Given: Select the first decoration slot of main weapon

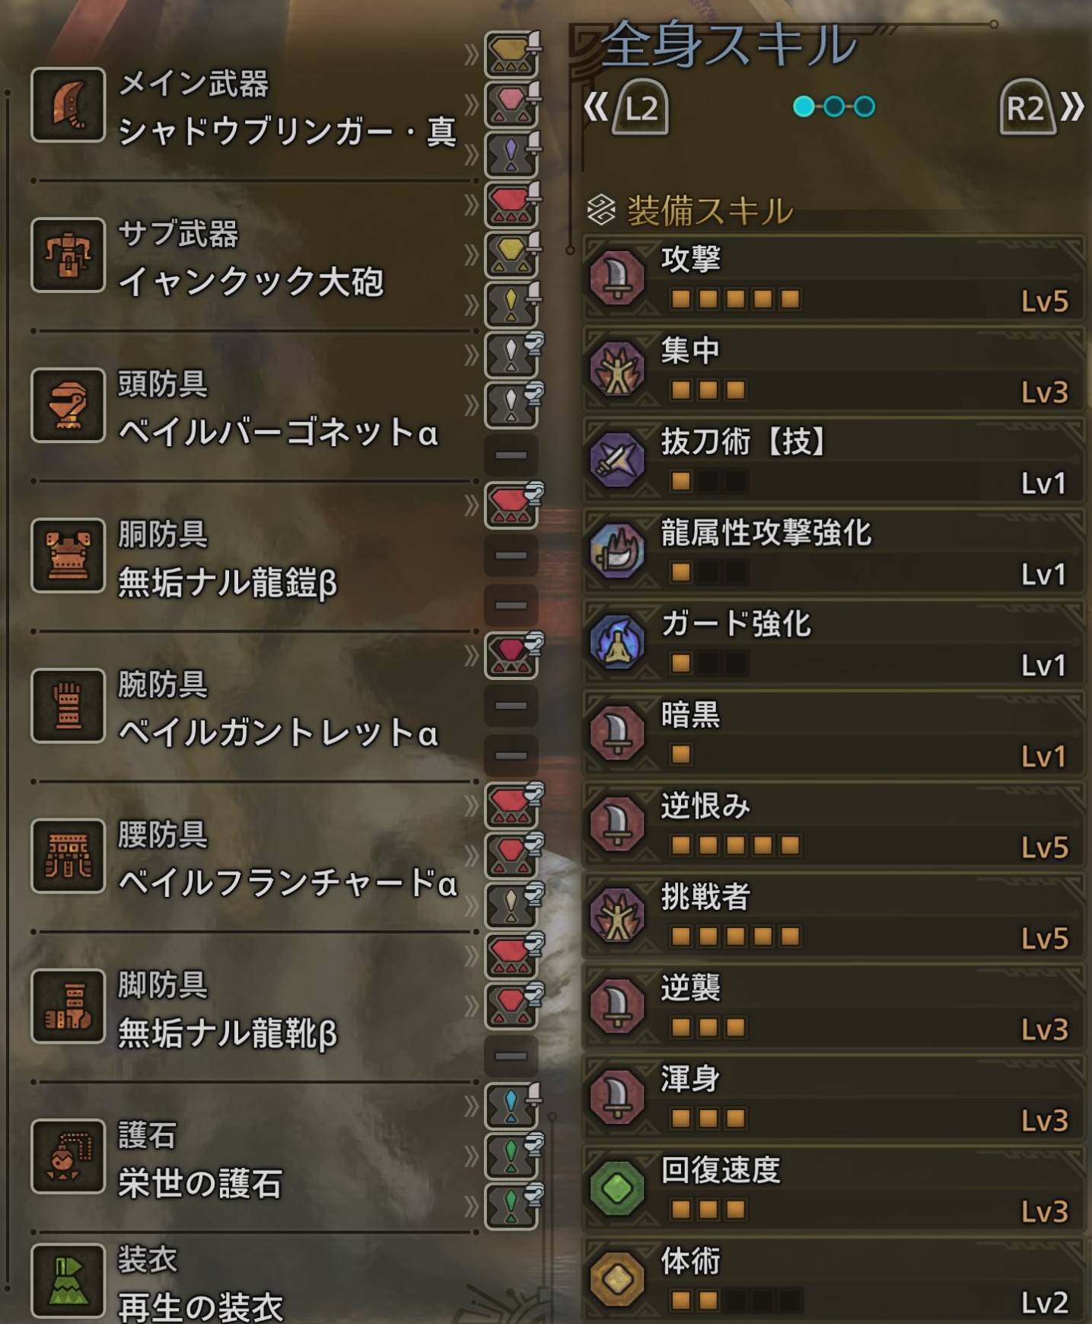Looking at the screenshot, I should [x=512, y=55].
